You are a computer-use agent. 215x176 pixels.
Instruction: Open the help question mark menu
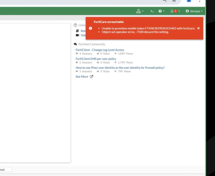point(161,11)
